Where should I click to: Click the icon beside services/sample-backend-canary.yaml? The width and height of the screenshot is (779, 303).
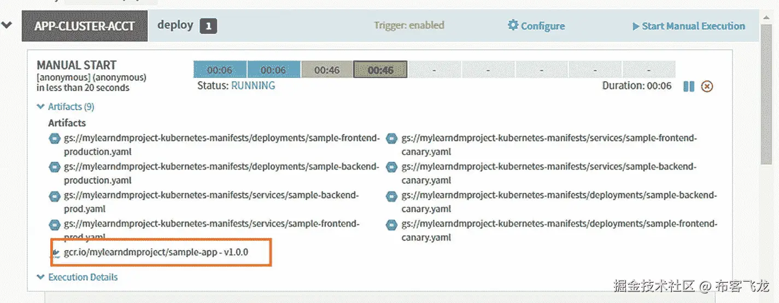pyautogui.click(x=391, y=167)
